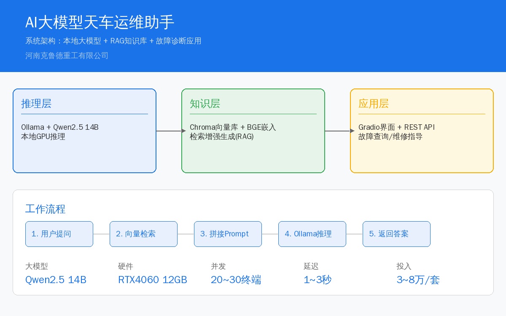Image resolution: width=506 pixels, height=316 pixels.
Task: Click step box 3. 拼接Prompt
Action: click(x=228, y=234)
